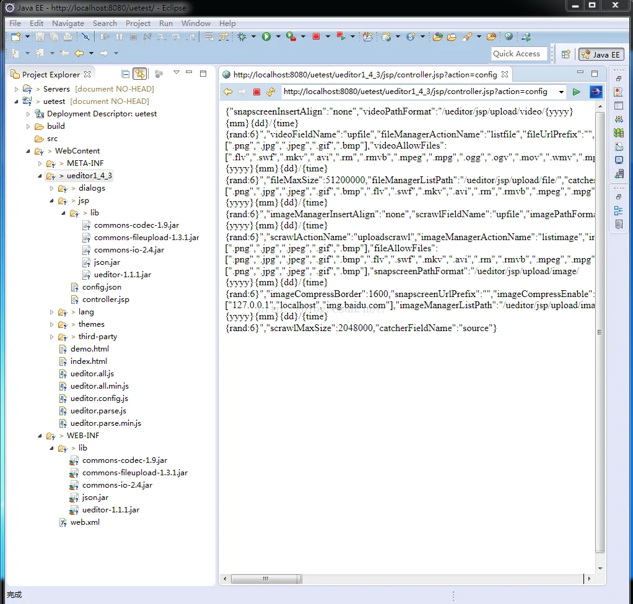Open the browser URL history dropdown
Viewport: 633px width, 604px height.
561,92
